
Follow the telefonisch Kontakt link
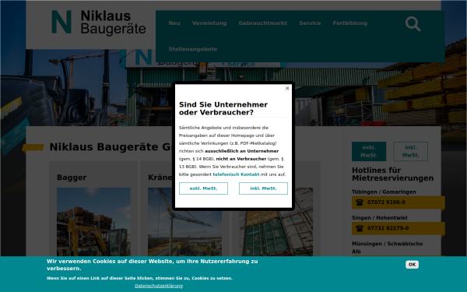point(236,174)
